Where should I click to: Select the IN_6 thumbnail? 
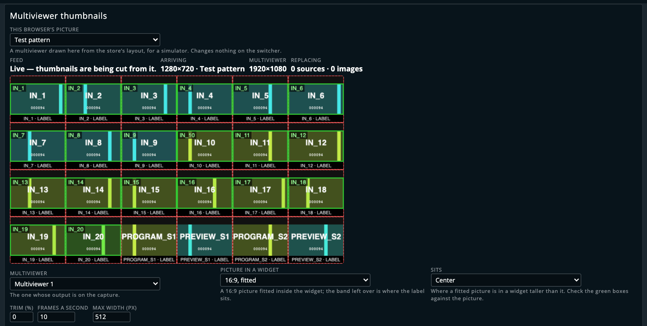316,99
